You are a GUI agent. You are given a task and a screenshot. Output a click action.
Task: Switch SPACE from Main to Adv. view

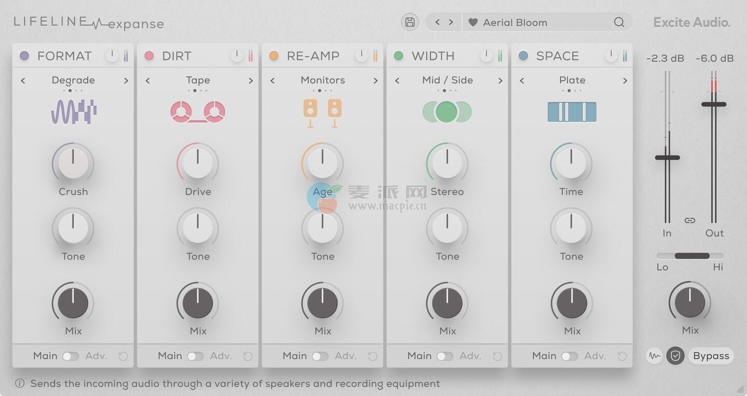point(570,356)
